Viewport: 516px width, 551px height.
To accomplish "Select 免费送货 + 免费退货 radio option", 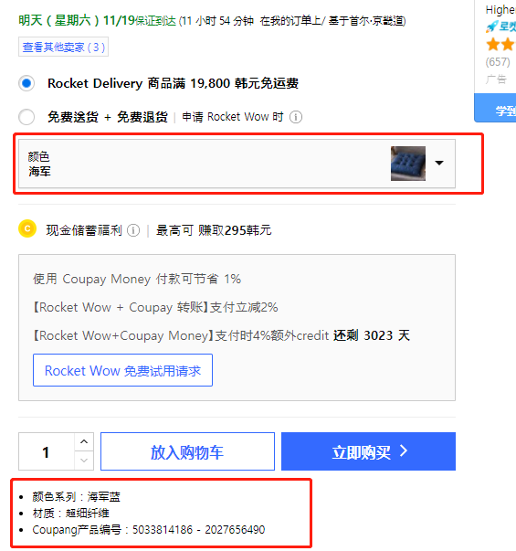I will 26,117.
